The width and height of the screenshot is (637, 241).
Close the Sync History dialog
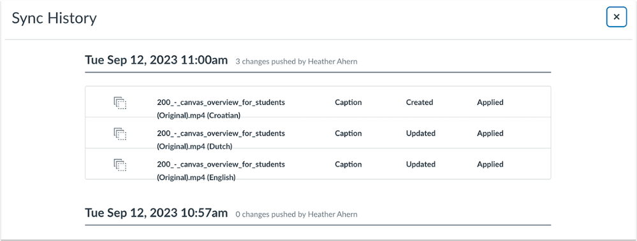(x=617, y=17)
